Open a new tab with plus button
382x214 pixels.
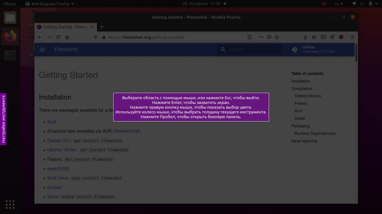click(x=102, y=27)
